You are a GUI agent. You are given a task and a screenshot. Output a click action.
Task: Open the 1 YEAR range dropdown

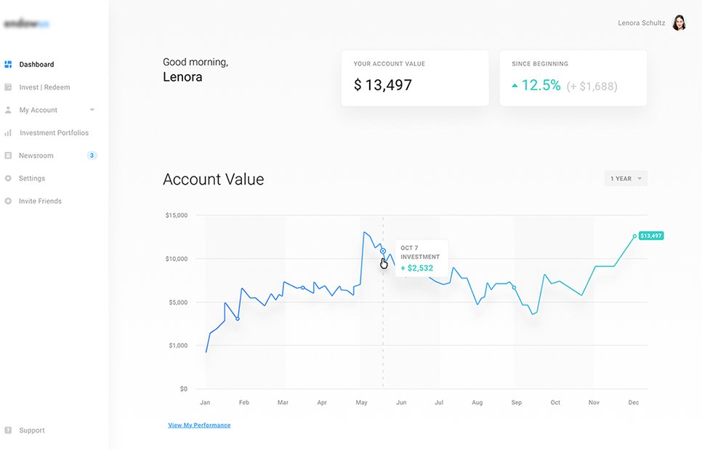[x=626, y=178]
